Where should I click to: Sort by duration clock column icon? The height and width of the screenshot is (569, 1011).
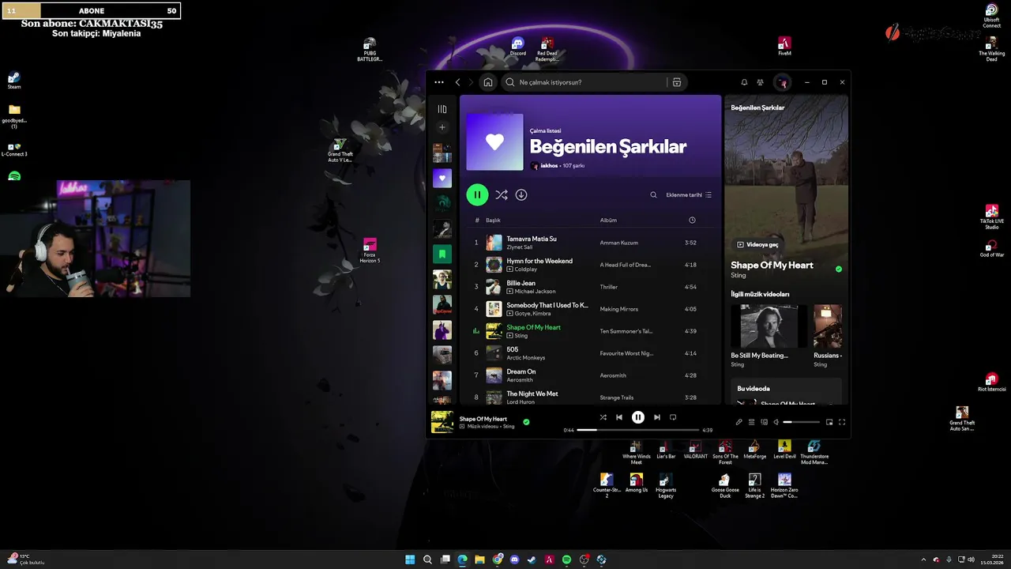692,220
